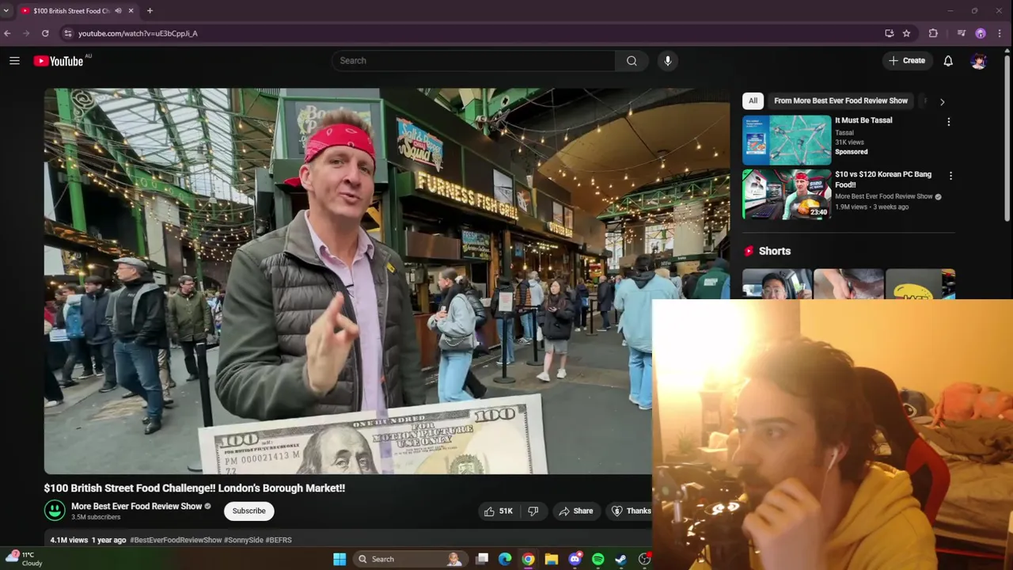Click the video title text
Screen dimensions: 1013x570
pyautogui.click(x=195, y=488)
